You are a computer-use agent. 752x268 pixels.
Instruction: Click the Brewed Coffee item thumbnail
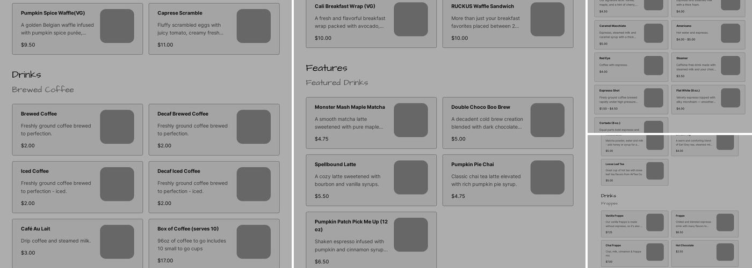point(117,127)
